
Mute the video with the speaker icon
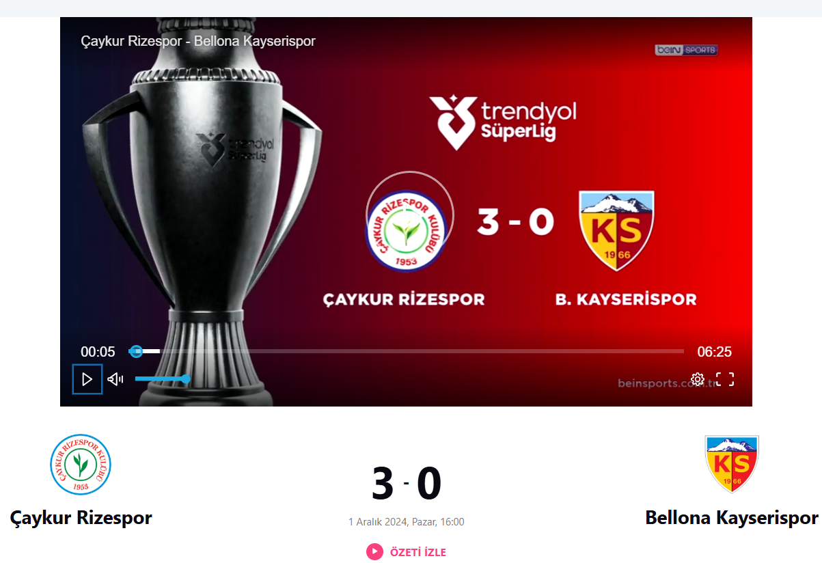click(x=115, y=379)
